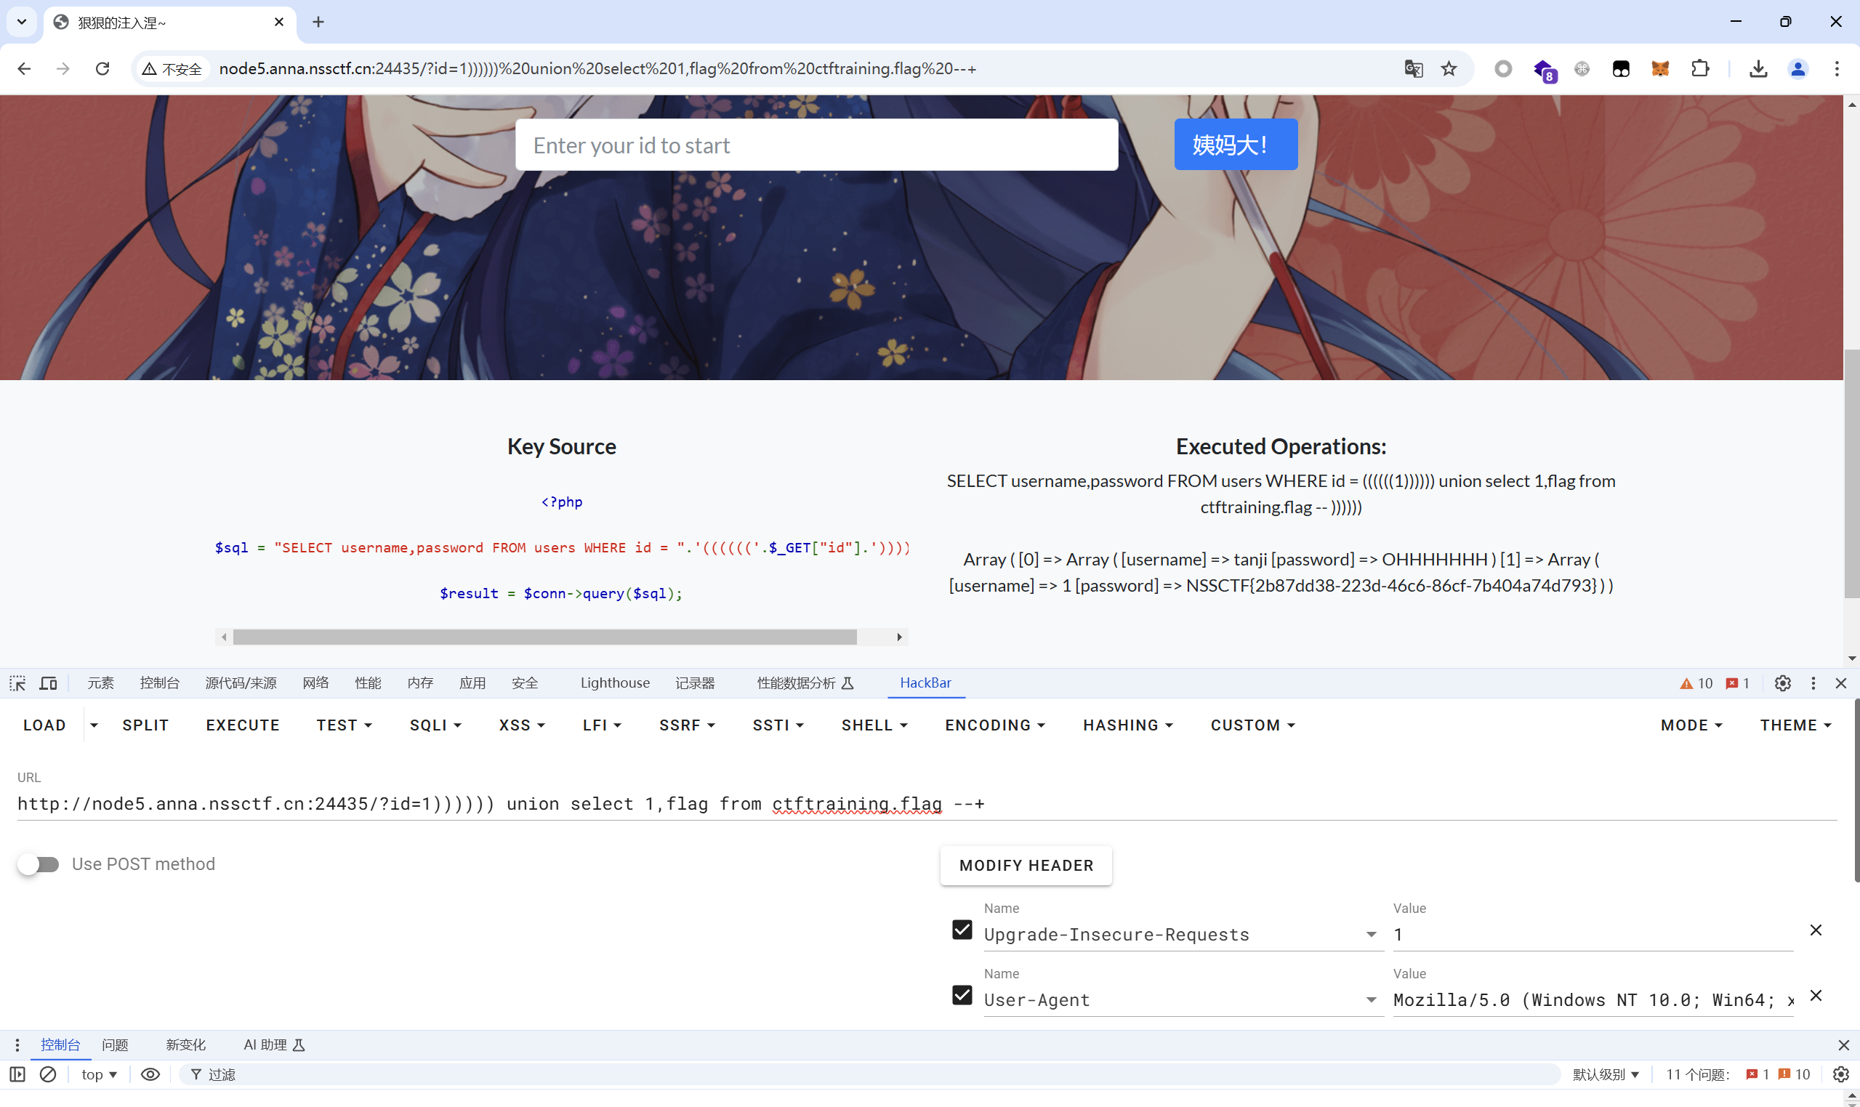This screenshot has width=1860, height=1107.
Task: Click the 1 error indicator in DevTools
Action: (1737, 683)
